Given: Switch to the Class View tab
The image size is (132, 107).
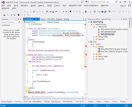Looking at the screenshot, I should coord(107,102).
